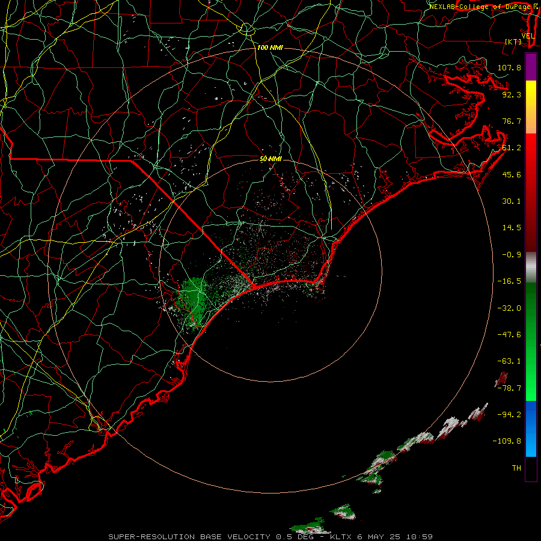Click the 107.8 legend value
This screenshot has height=541, width=541.
point(509,67)
